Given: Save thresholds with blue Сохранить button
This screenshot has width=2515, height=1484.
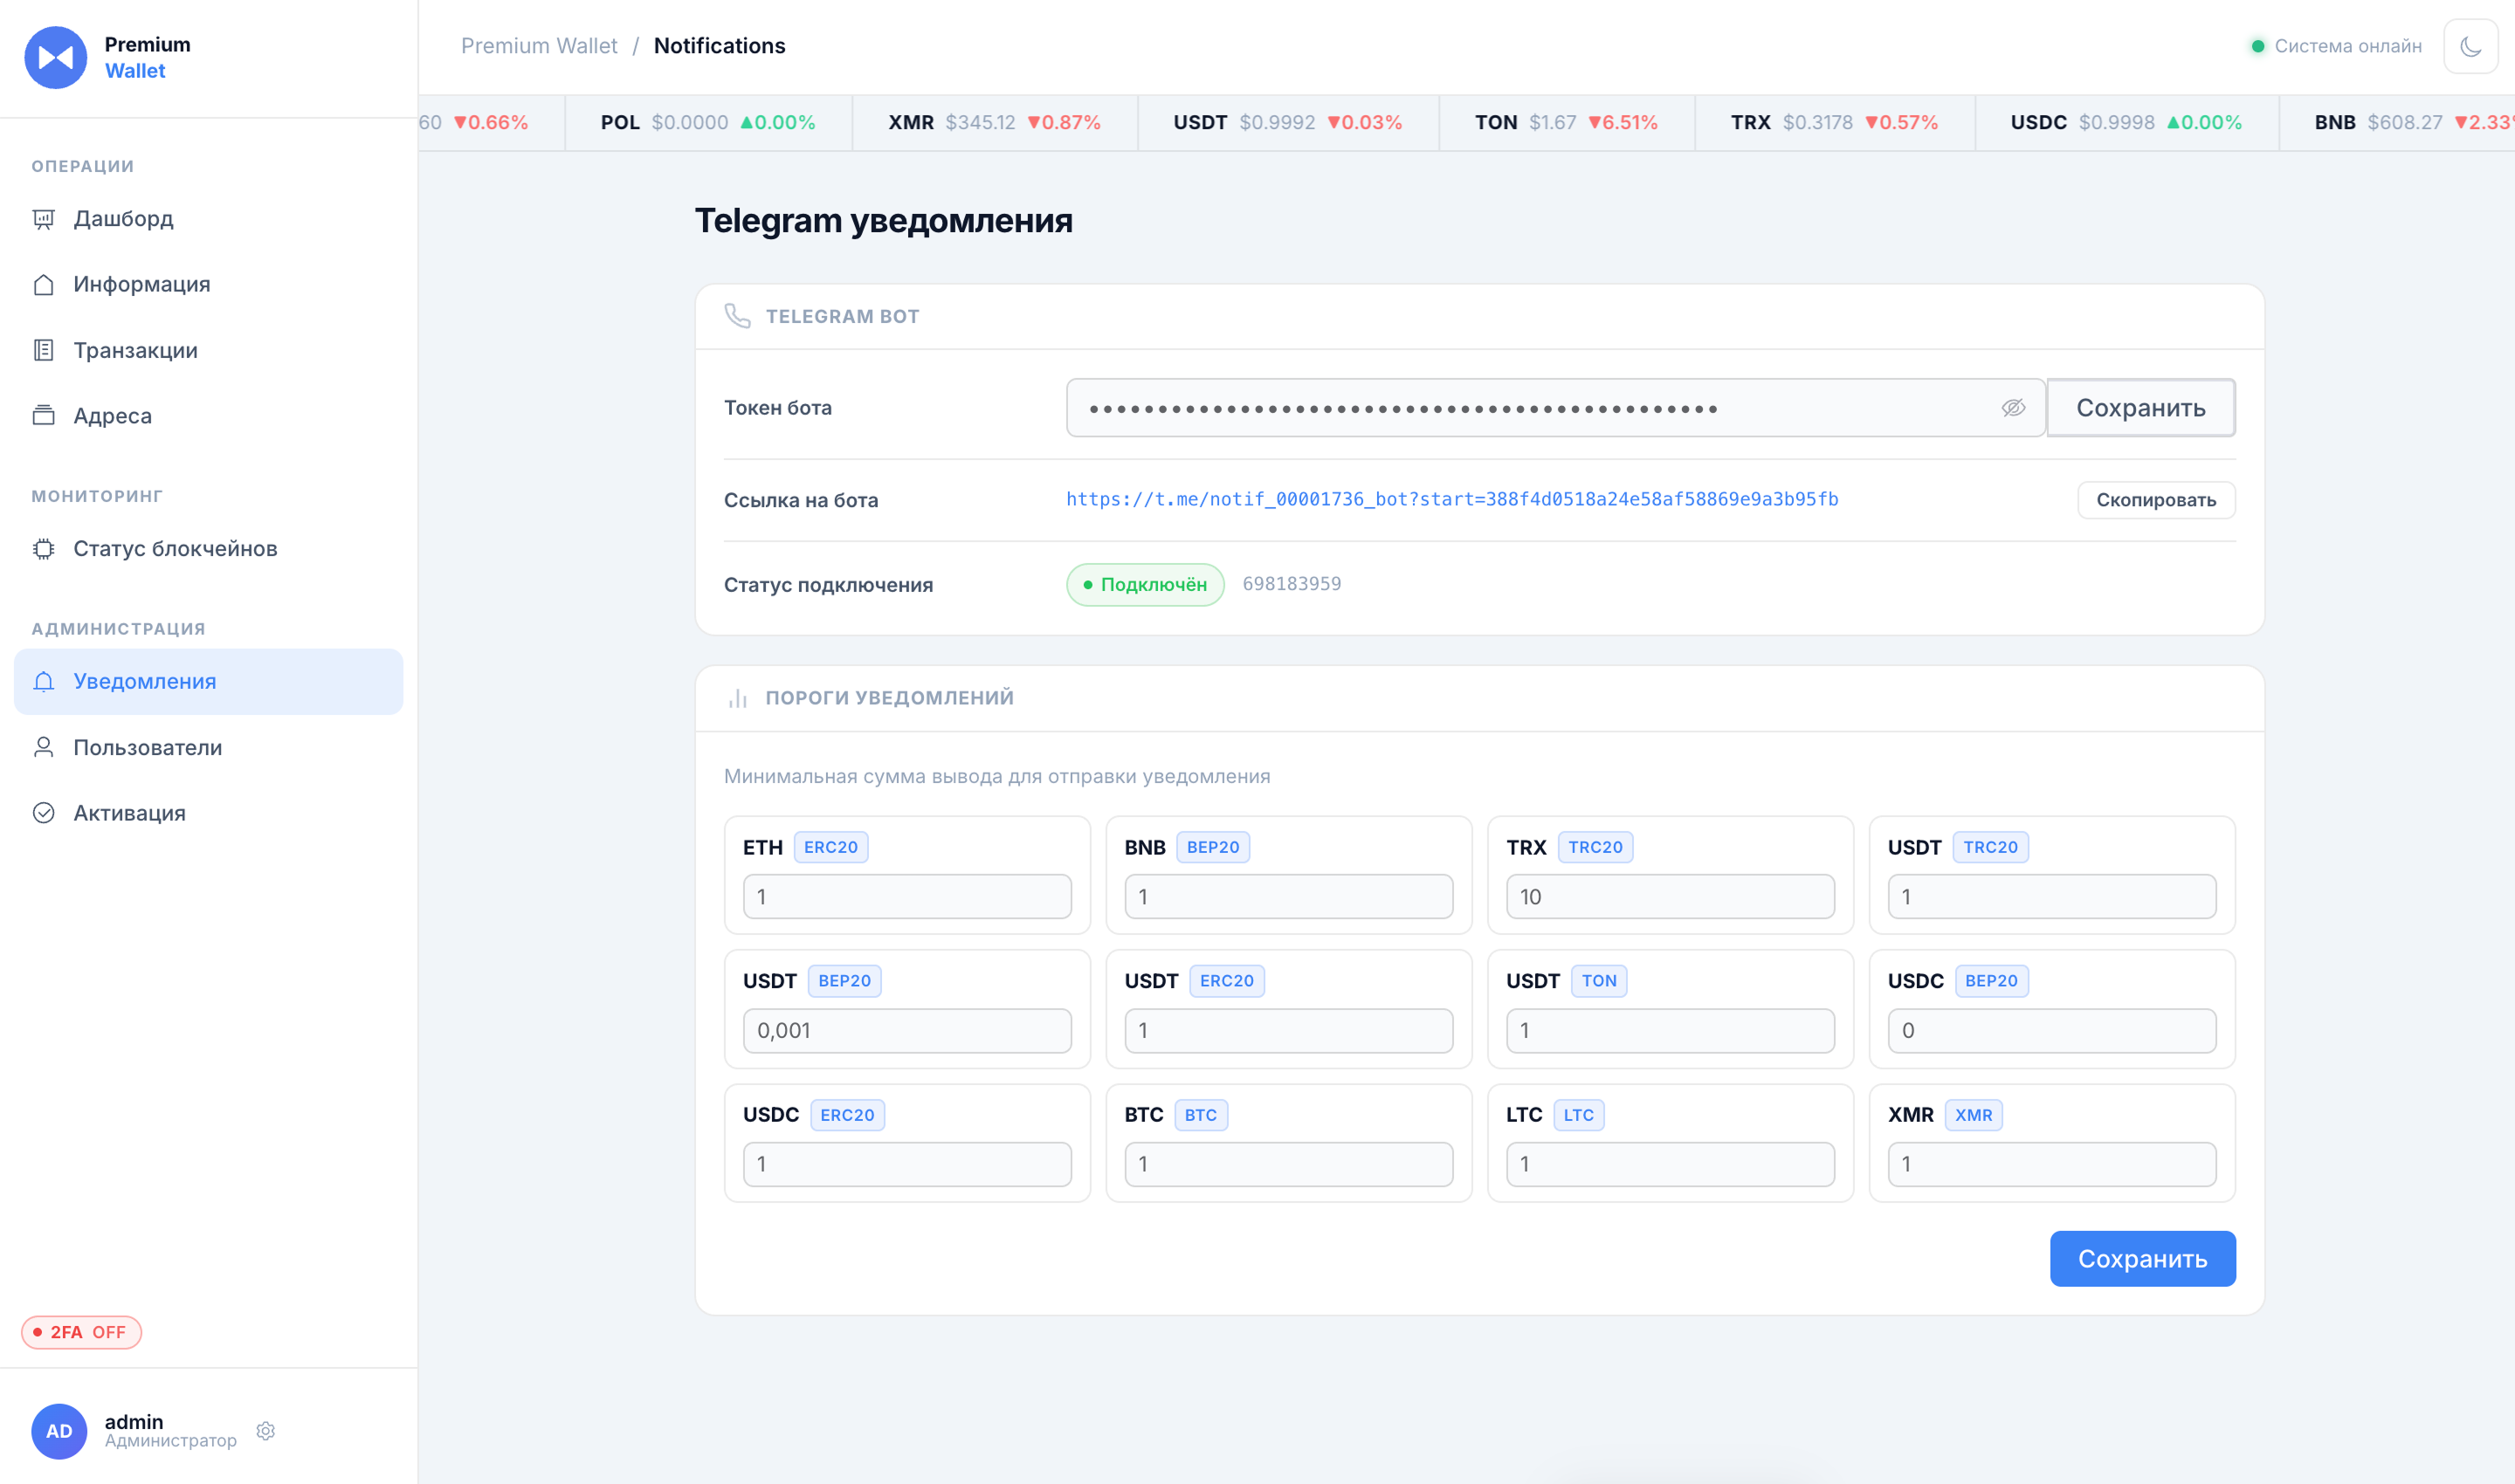Looking at the screenshot, I should pyautogui.click(x=2142, y=1259).
